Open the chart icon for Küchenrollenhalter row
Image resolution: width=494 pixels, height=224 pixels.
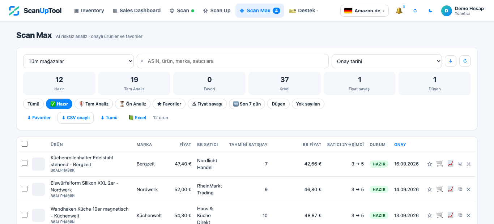pyautogui.click(x=450, y=164)
